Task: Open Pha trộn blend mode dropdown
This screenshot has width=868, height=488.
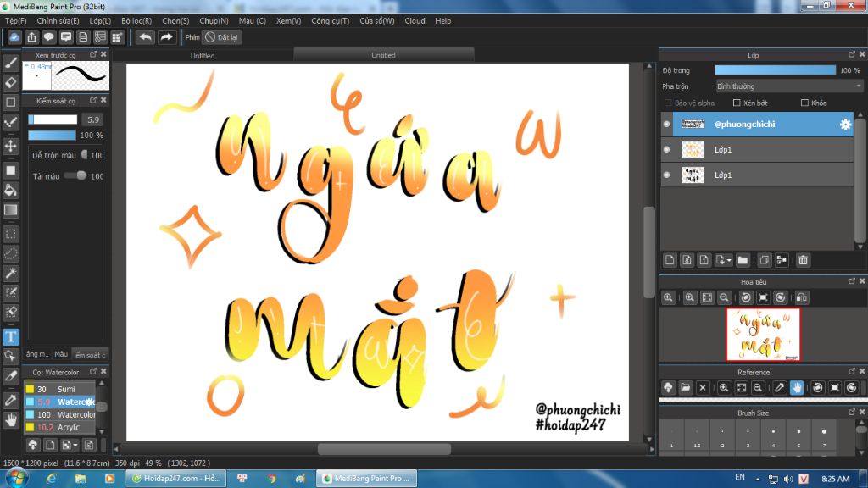Action: click(789, 86)
